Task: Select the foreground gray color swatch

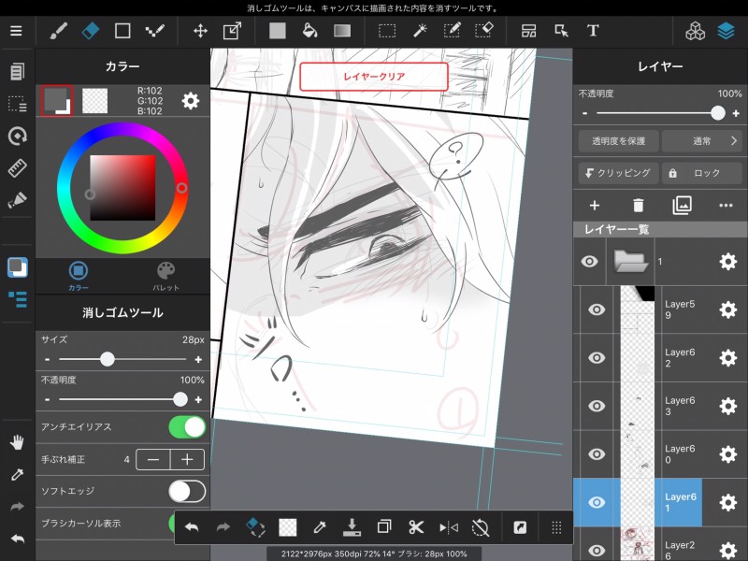Action: 57,101
